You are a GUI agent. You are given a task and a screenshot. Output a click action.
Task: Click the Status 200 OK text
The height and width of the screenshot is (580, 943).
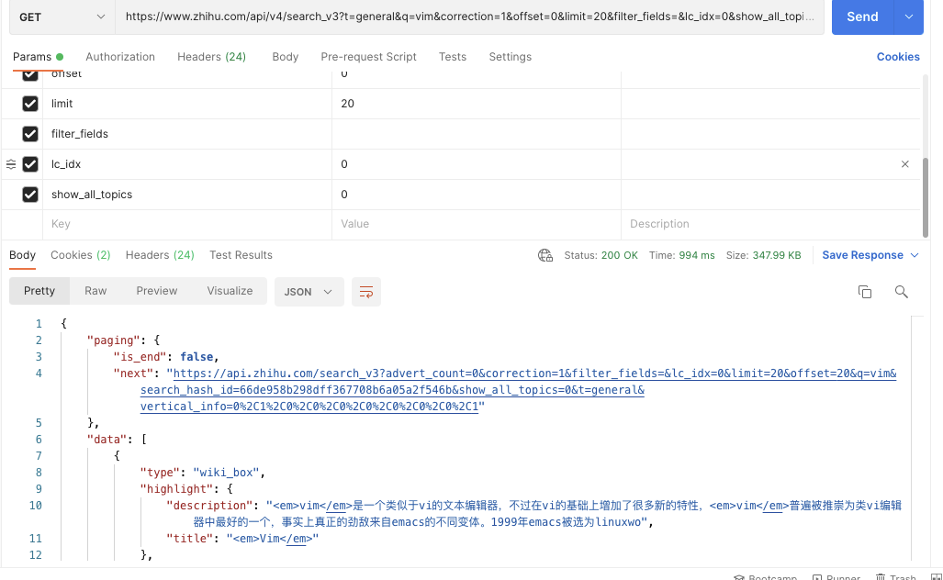pyautogui.click(x=601, y=255)
